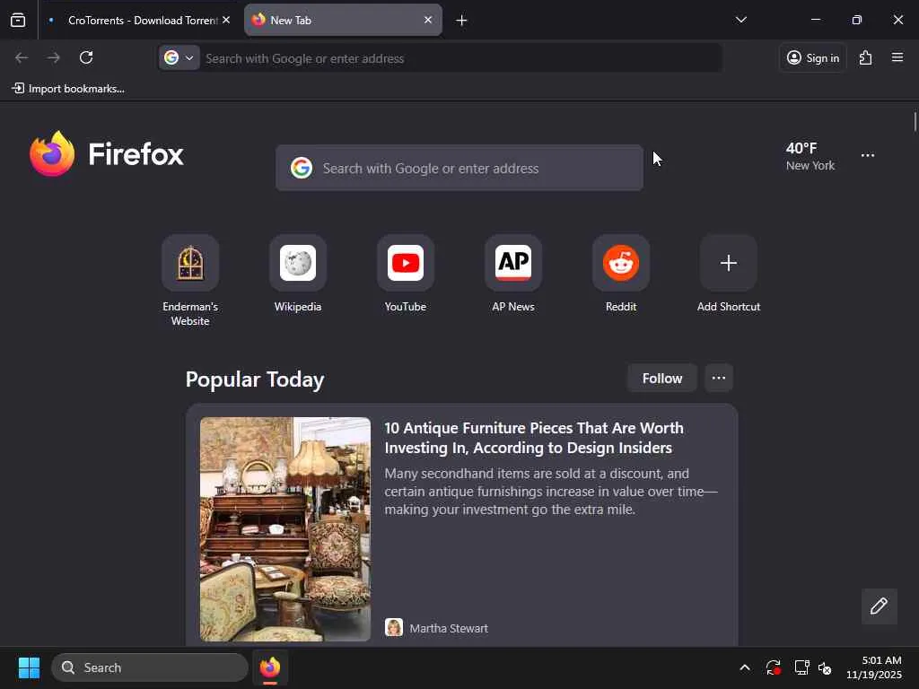The width and height of the screenshot is (919, 689).
Task: Reload the current page
Action: point(86,57)
